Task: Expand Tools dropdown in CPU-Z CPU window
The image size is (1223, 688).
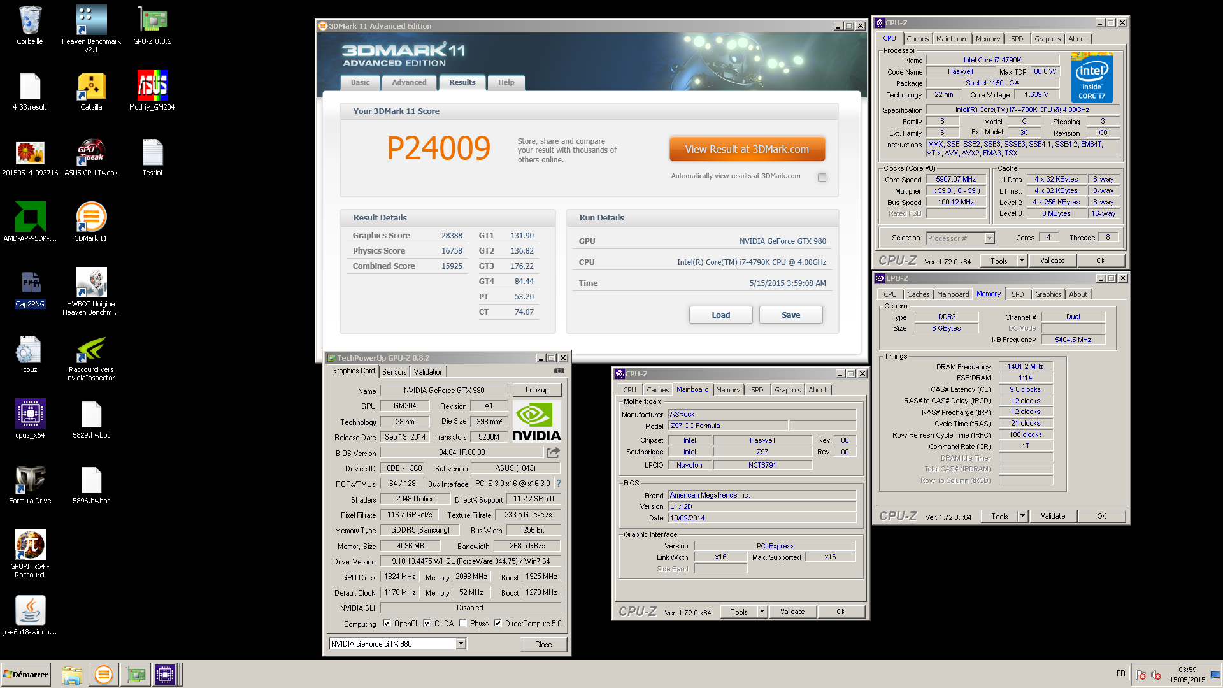Action: tap(1022, 261)
